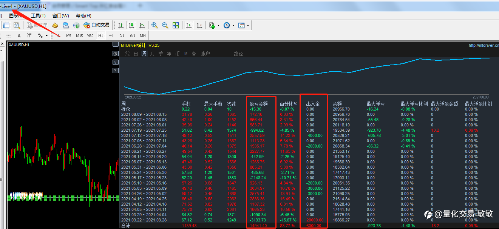The height and width of the screenshot is (229, 499).
Task: Open the periodicity clock dropdown arrow
Action: click(233, 26)
